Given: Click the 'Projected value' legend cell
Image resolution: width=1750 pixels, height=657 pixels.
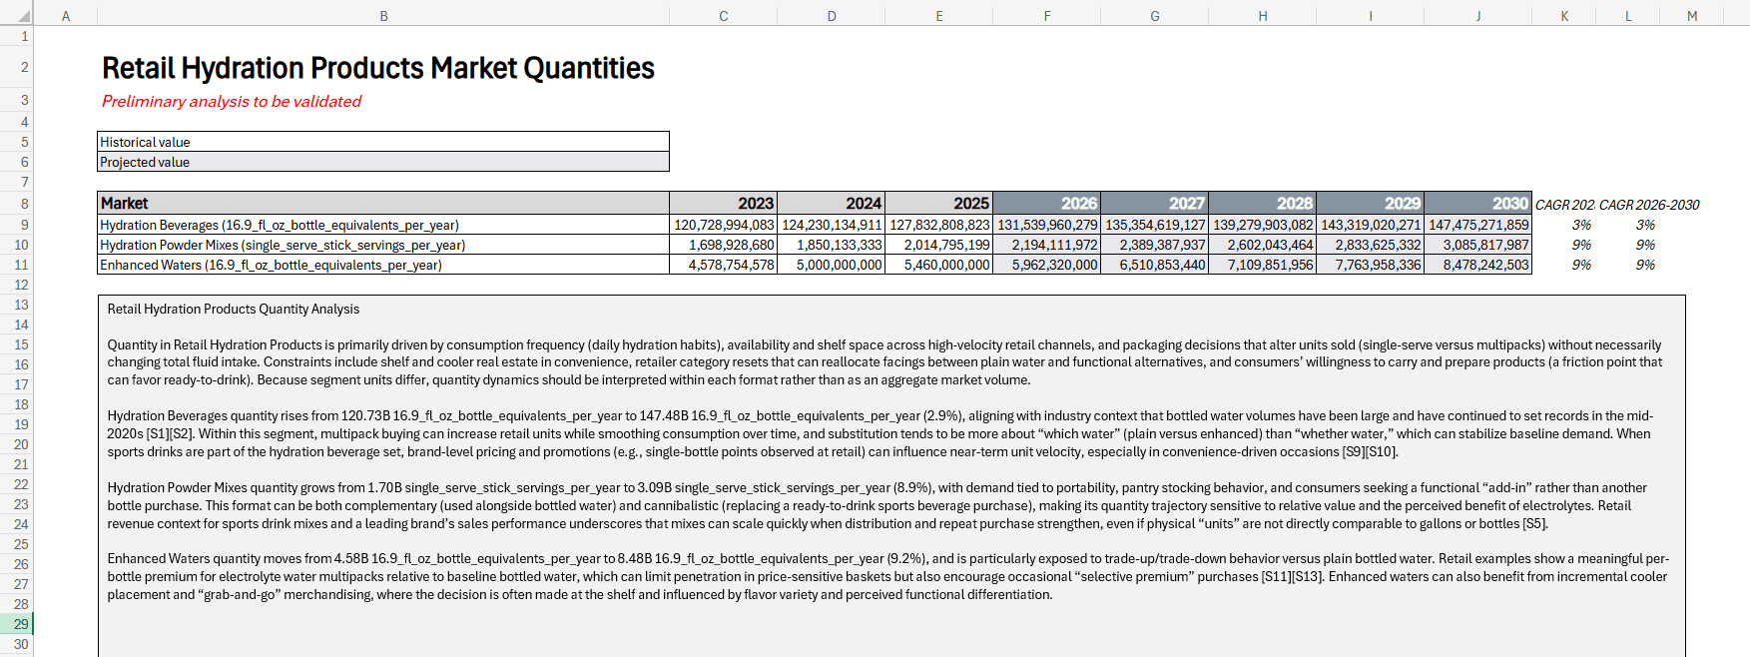Looking at the screenshot, I should click(383, 162).
